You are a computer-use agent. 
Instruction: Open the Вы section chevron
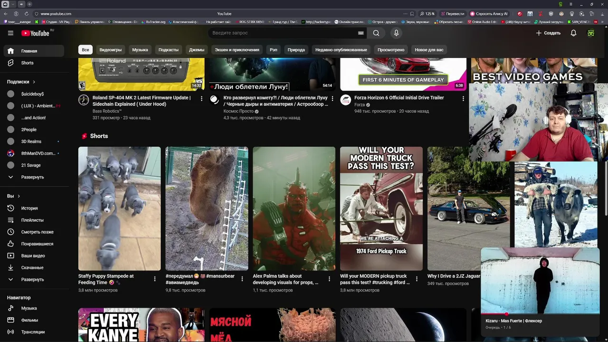(19, 196)
